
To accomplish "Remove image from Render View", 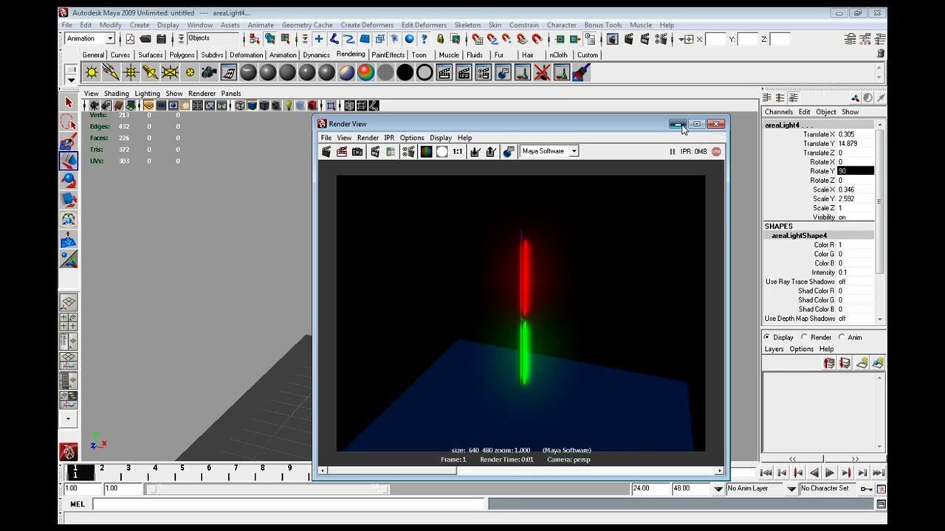I will (490, 151).
